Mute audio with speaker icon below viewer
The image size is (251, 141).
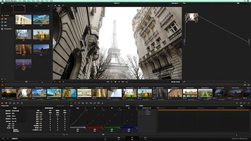coord(64,82)
